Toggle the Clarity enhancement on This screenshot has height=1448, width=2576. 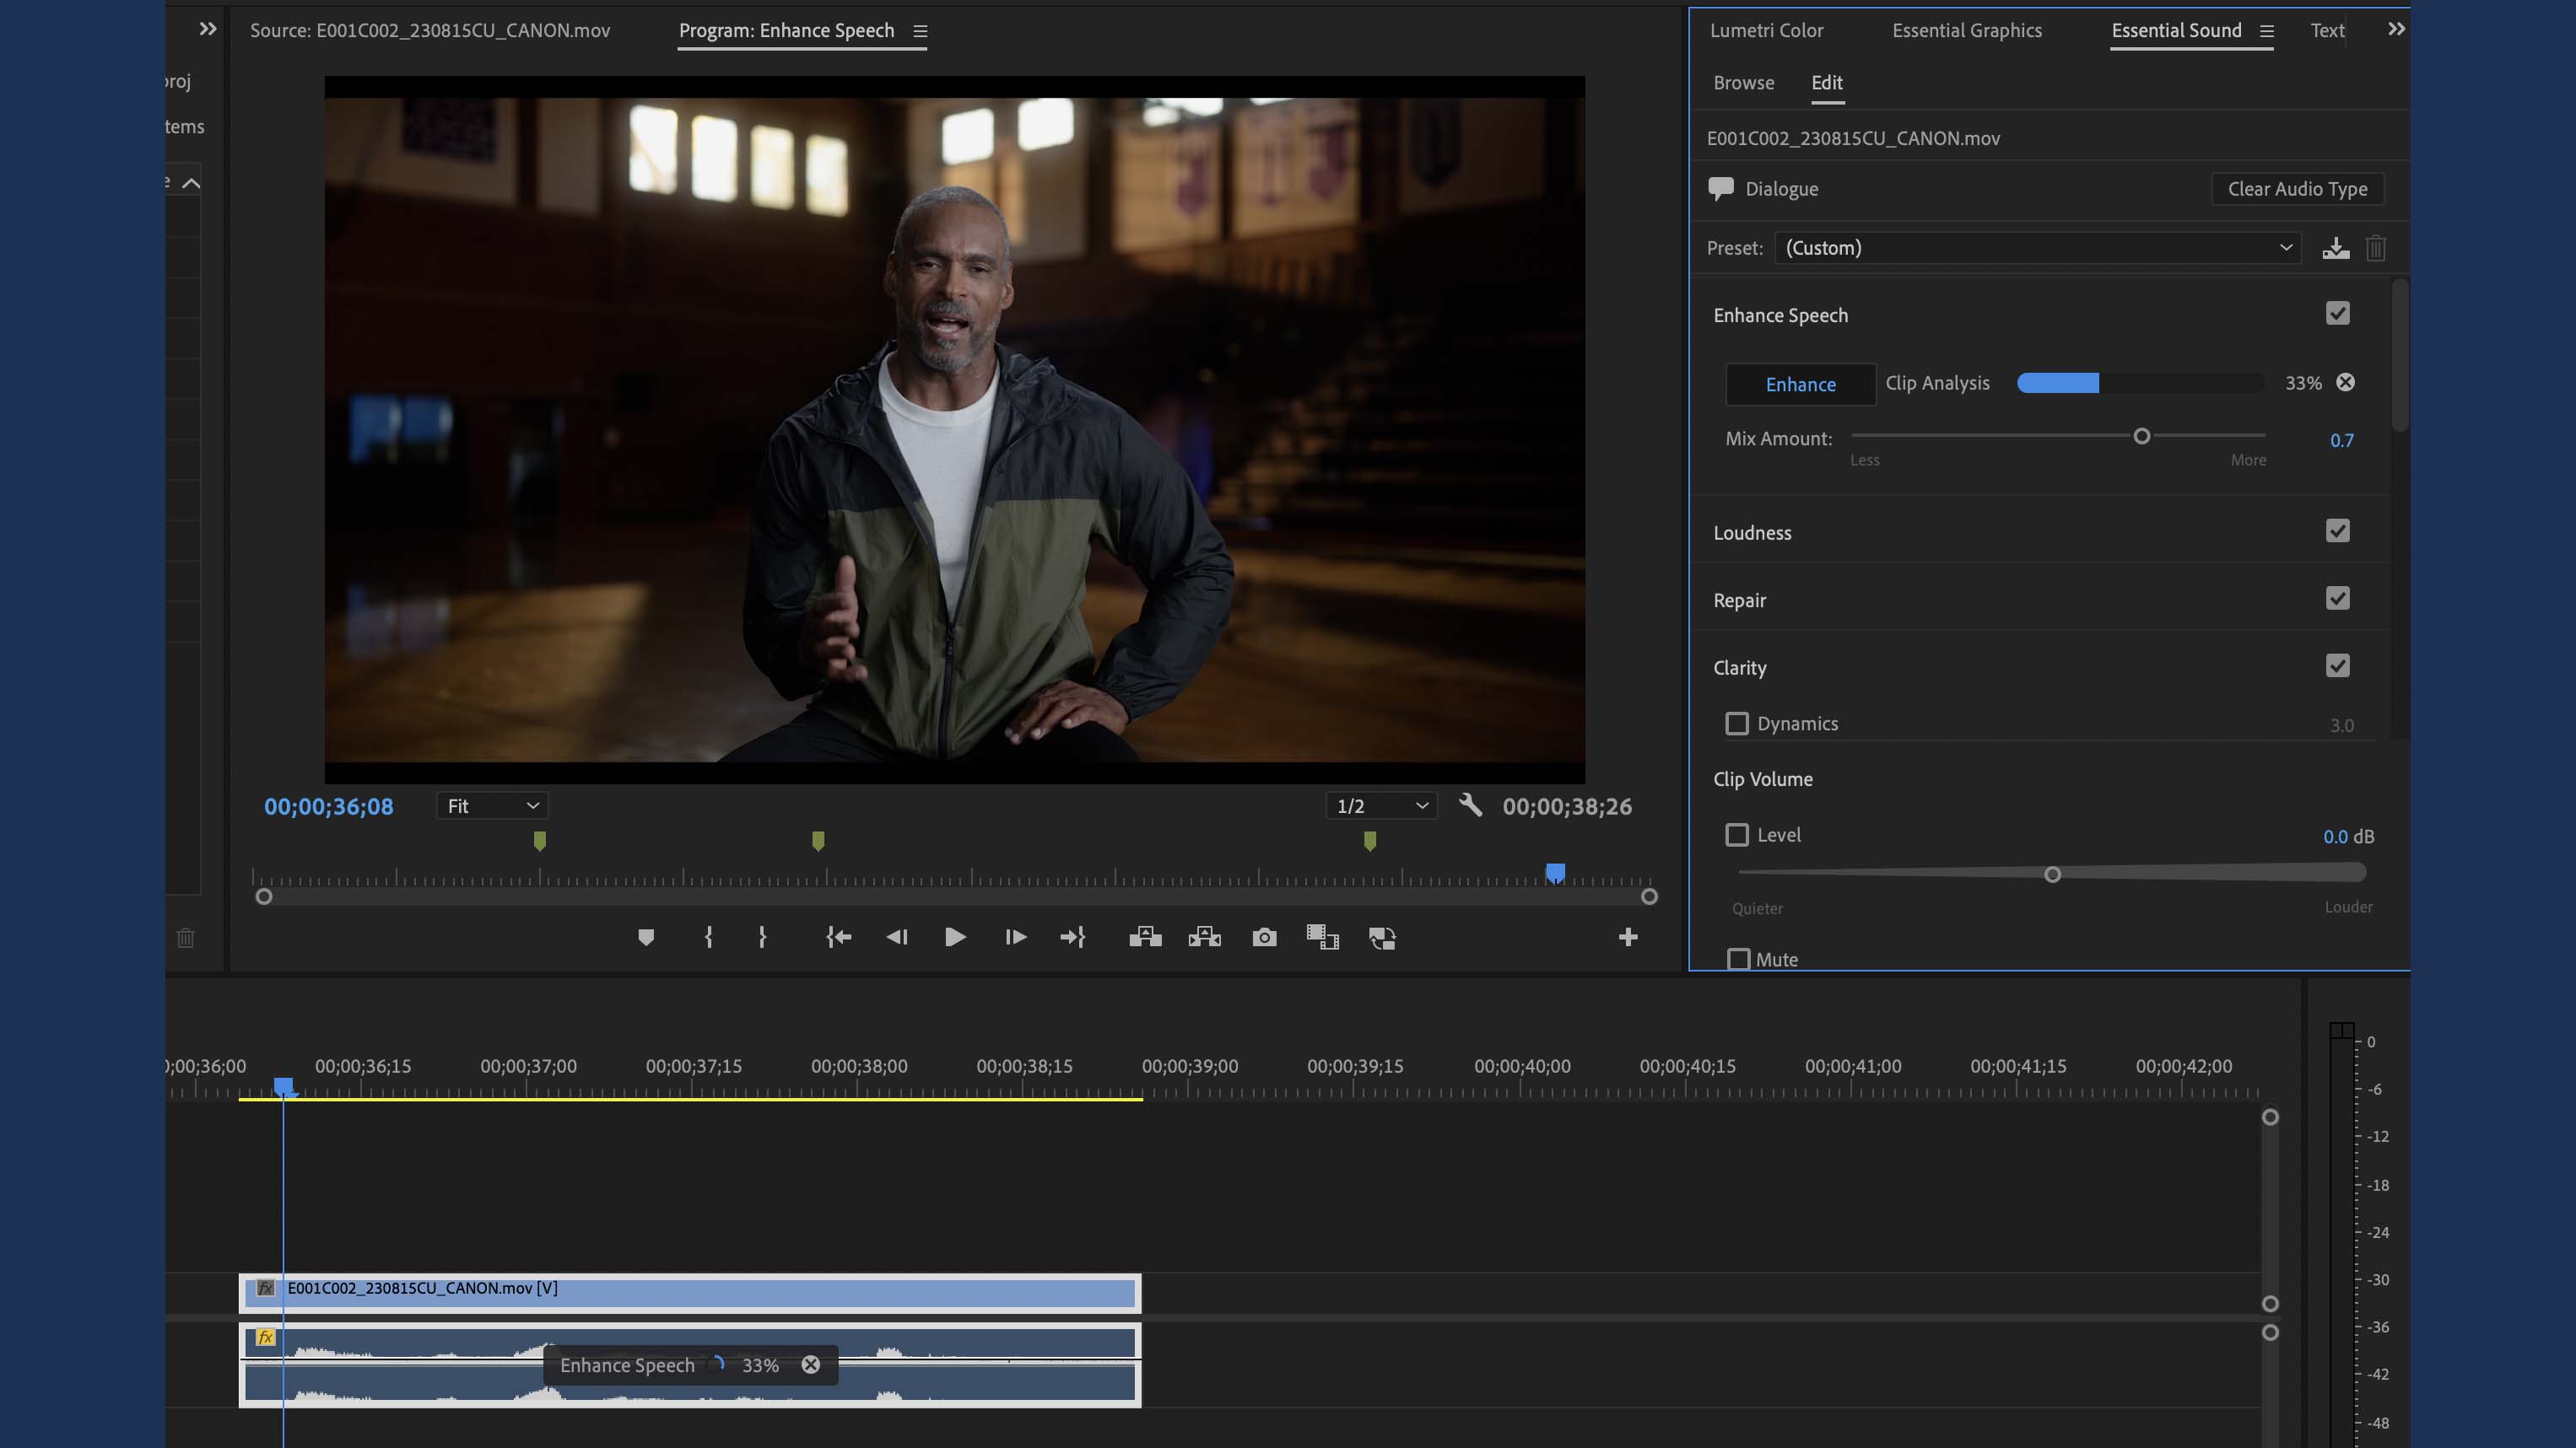(2337, 665)
